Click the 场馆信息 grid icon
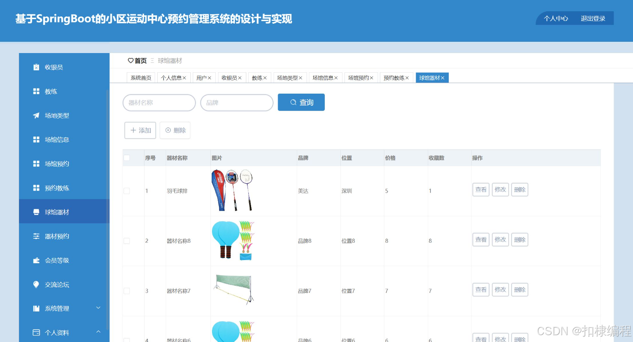Image resolution: width=633 pixels, height=342 pixels. pyautogui.click(x=36, y=139)
